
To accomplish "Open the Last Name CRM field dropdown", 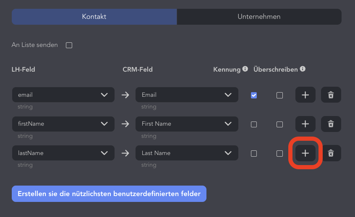I will click(x=187, y=153).
